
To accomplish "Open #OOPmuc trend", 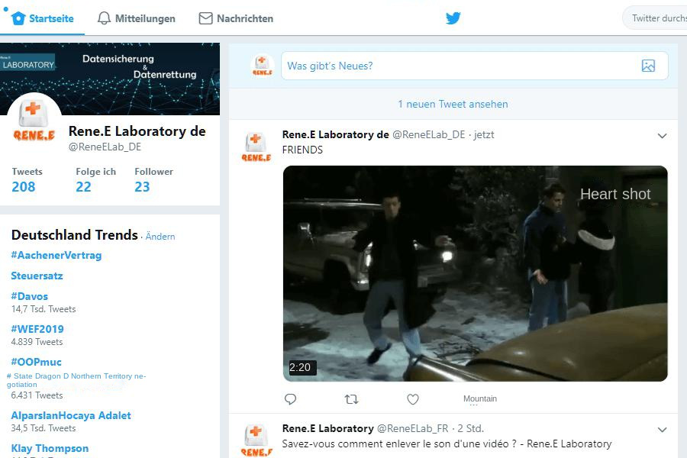I will [x=36, y=362].
